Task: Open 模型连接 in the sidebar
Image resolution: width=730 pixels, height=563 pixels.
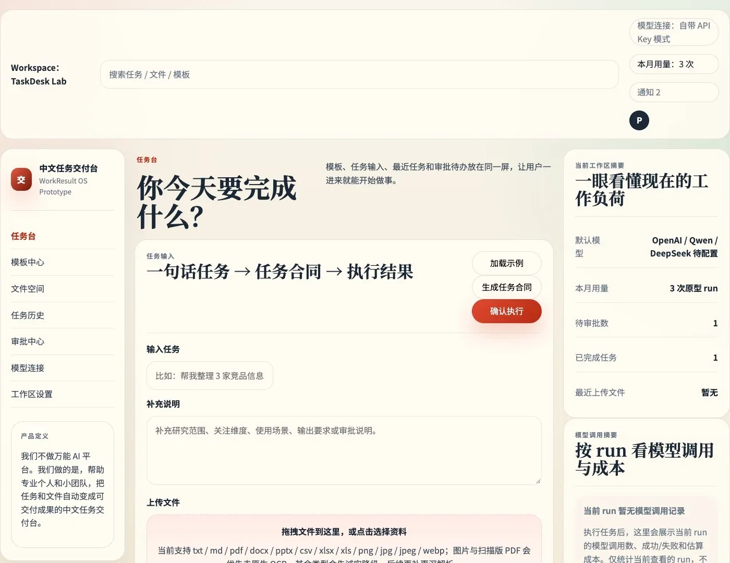Action: click(63, 368)
